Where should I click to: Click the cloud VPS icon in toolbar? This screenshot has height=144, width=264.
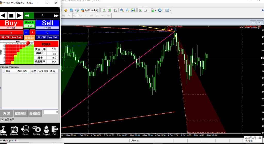coord(71,10)
